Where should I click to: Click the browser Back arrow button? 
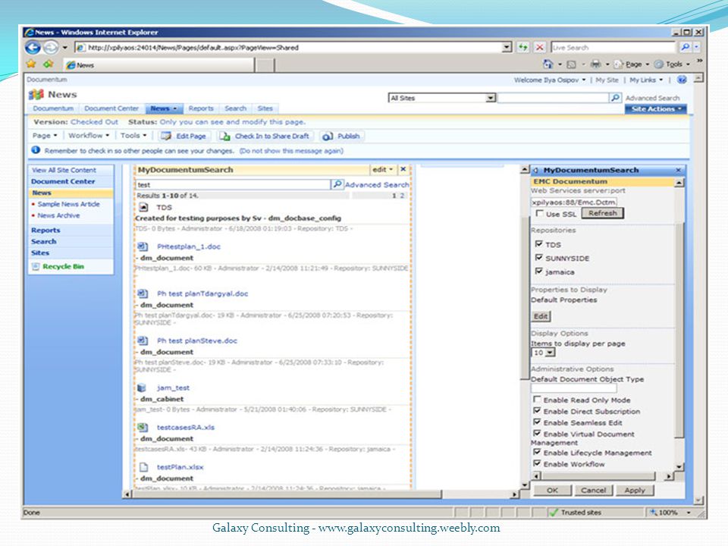[x=33, y=47]
